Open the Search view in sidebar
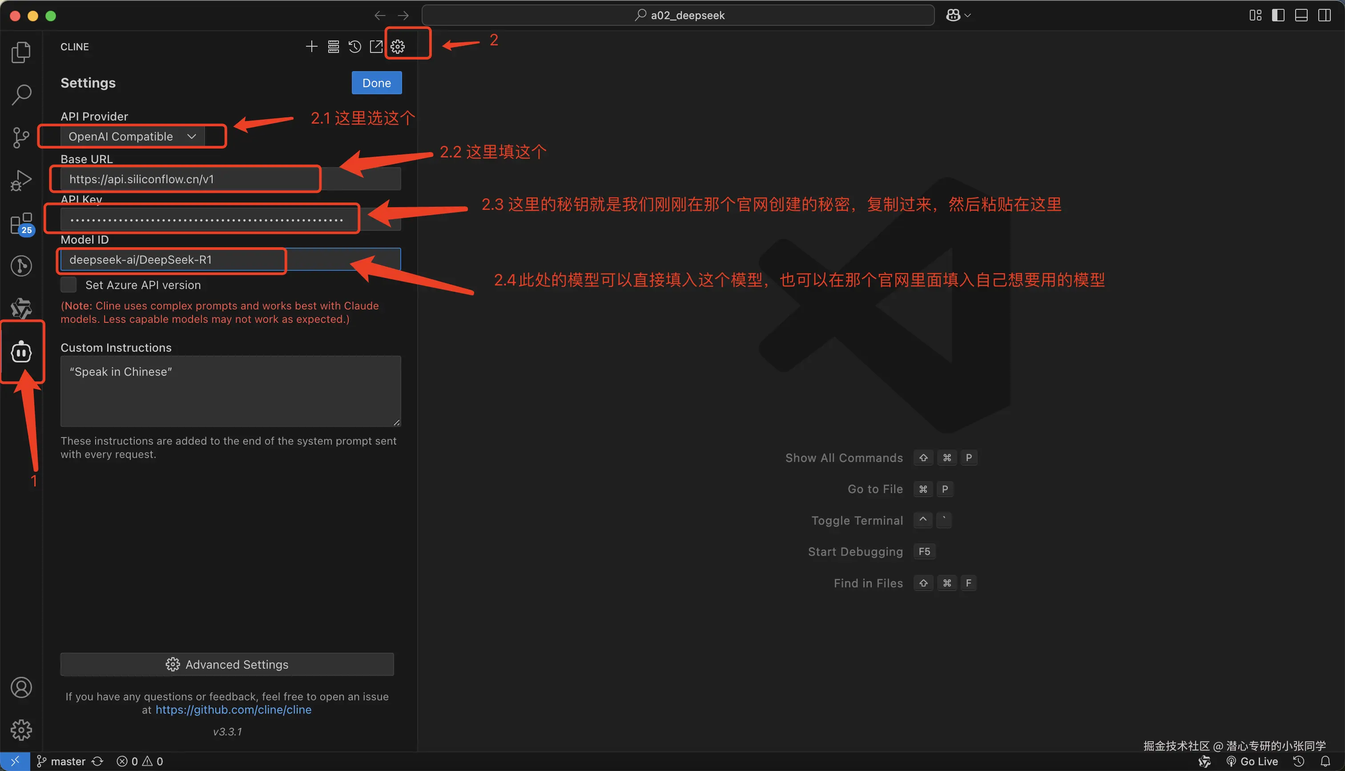 (x=21, y=95)
